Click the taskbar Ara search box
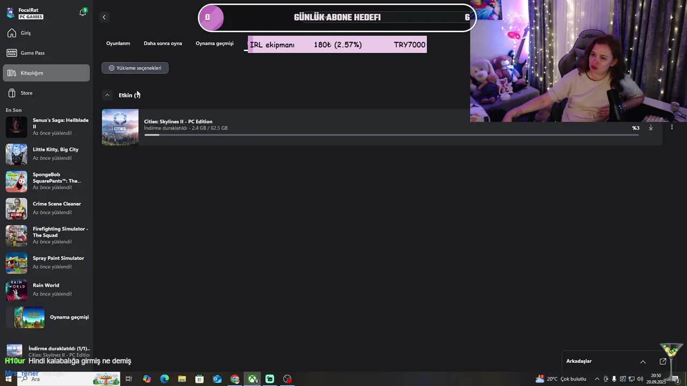 [69, 379]
